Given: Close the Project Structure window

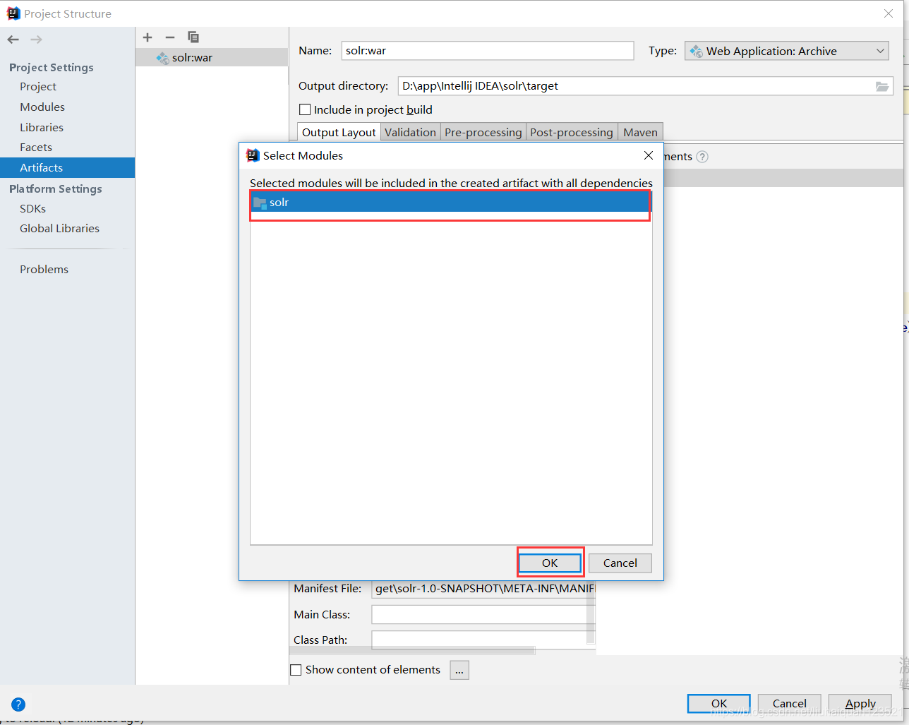Looking at the screenshot, I should pyautogui.click(x=889, y=13).
